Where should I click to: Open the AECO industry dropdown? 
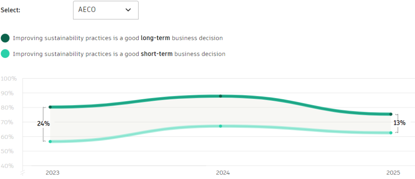[105, 10]
